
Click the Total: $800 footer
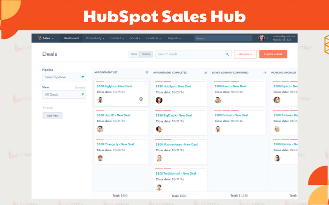[179, 196]
